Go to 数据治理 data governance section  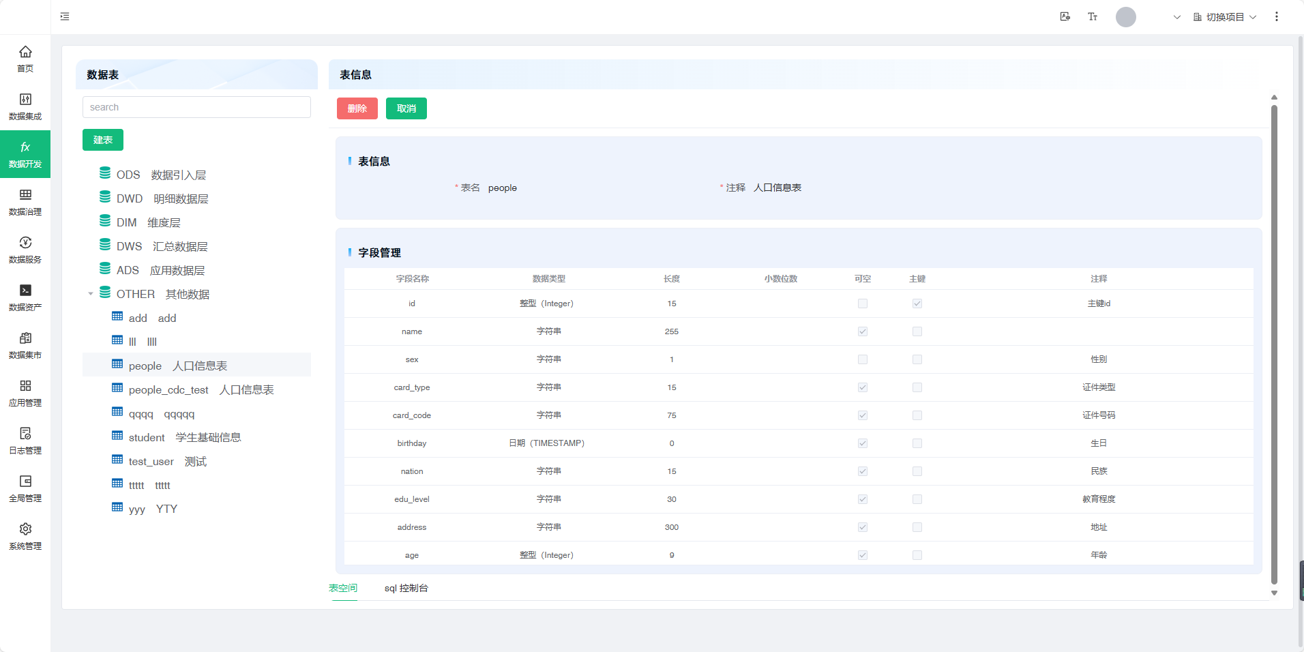tap(25, 202)
